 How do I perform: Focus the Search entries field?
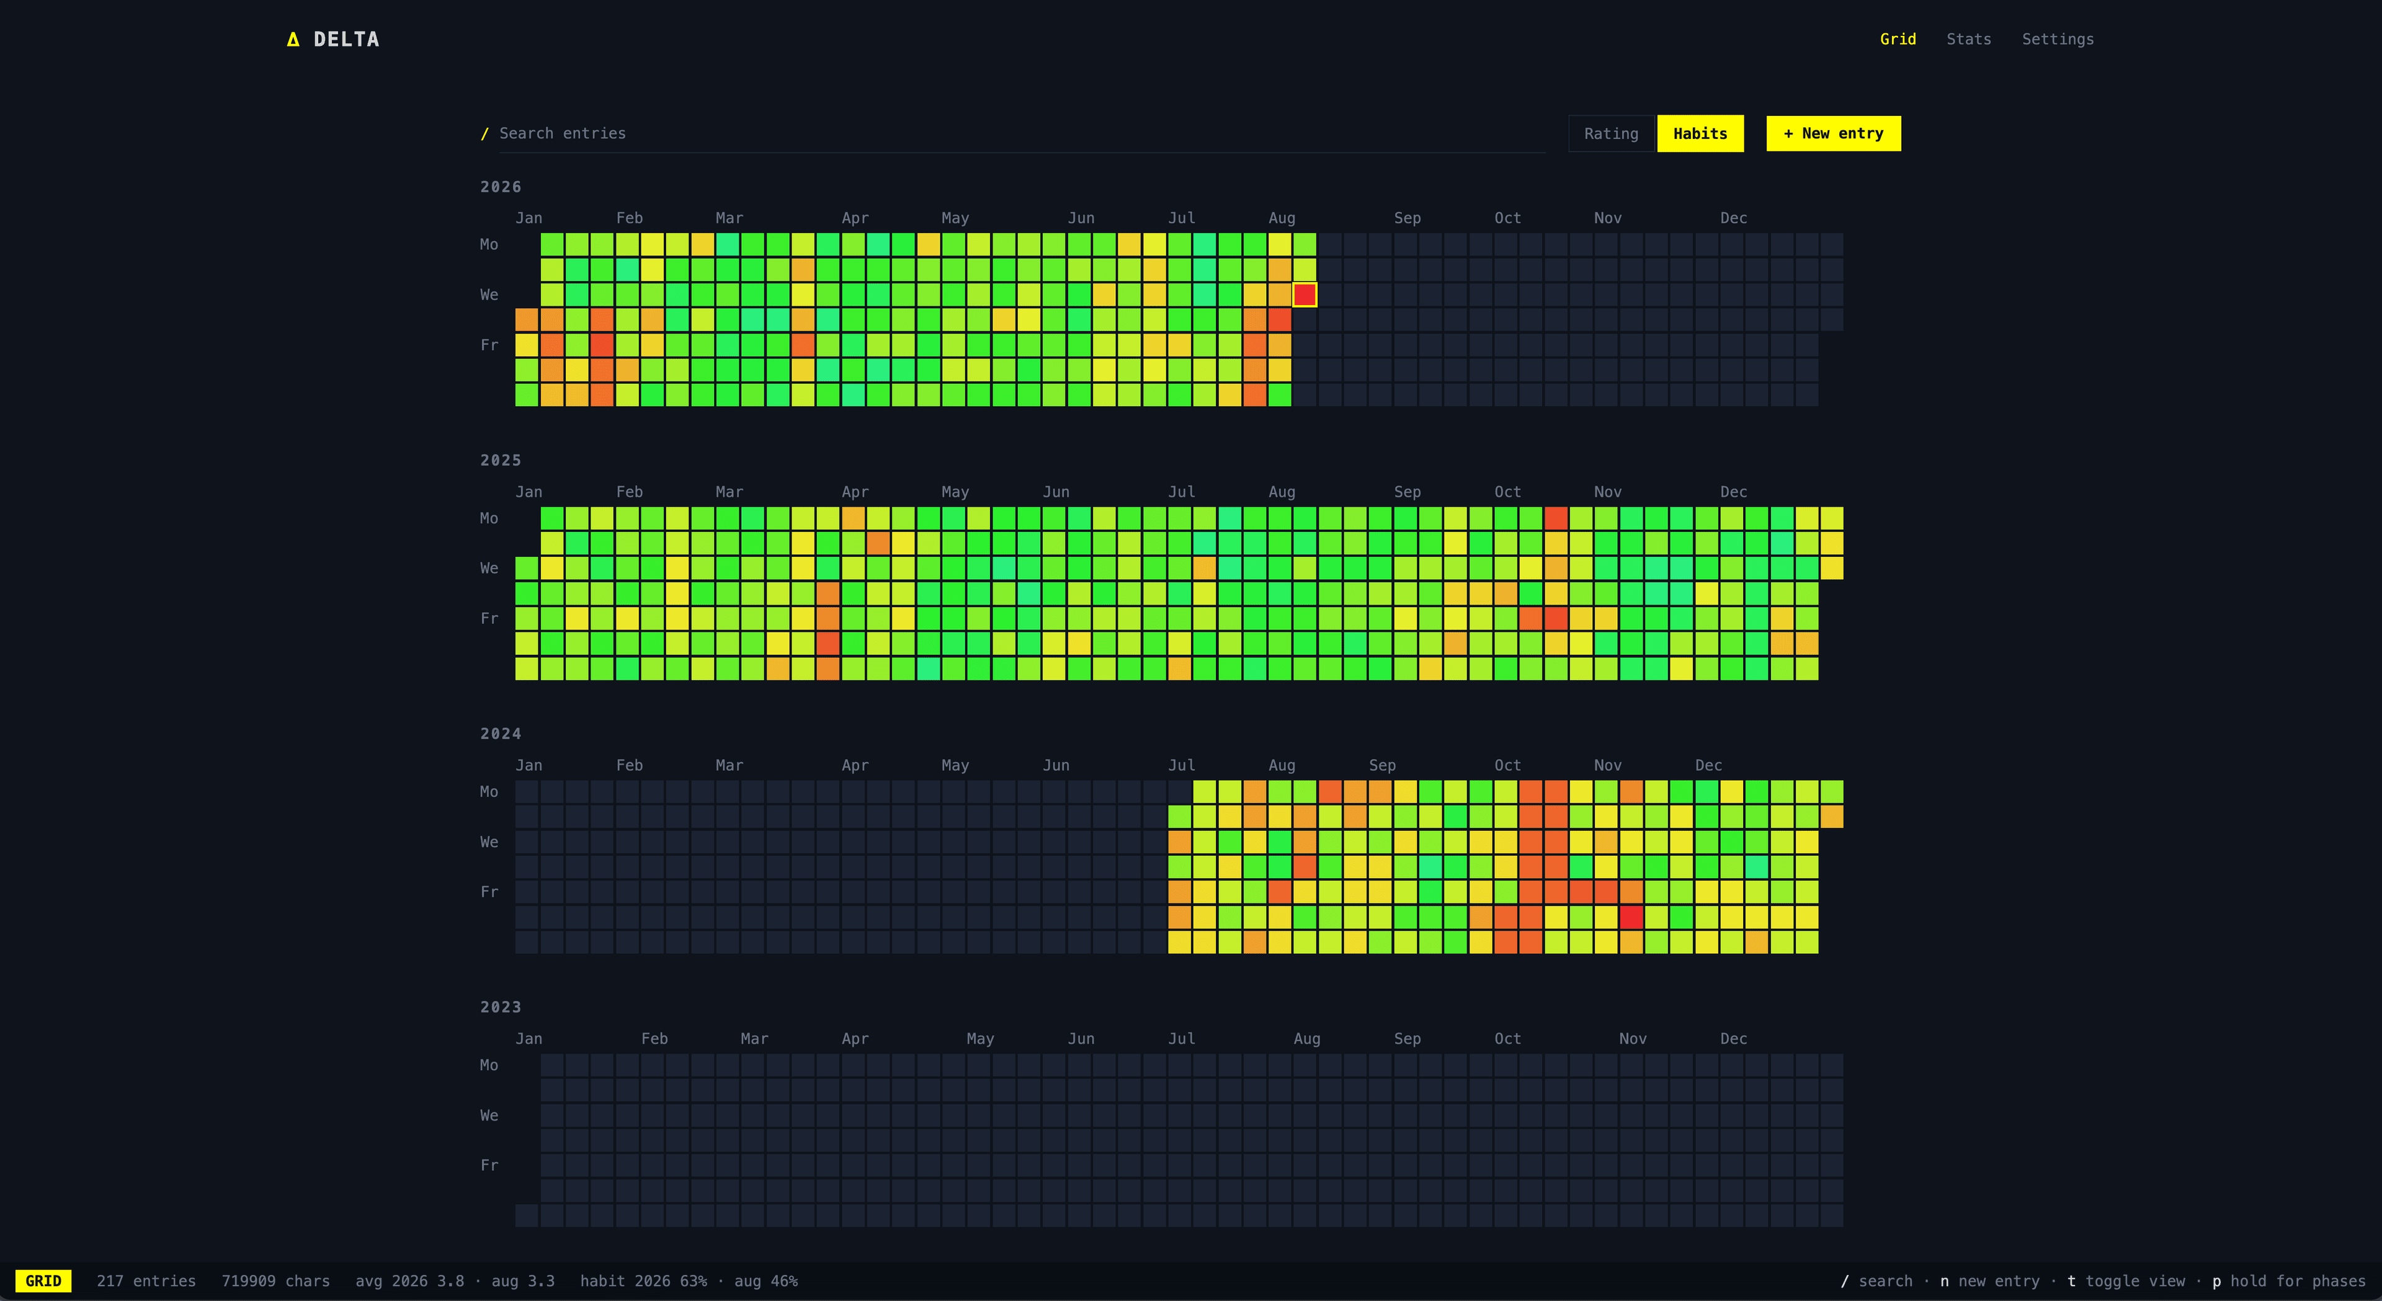tap(1022, 133)
